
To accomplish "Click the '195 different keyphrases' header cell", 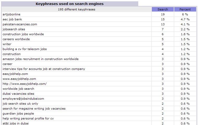I will pos(76,9).
